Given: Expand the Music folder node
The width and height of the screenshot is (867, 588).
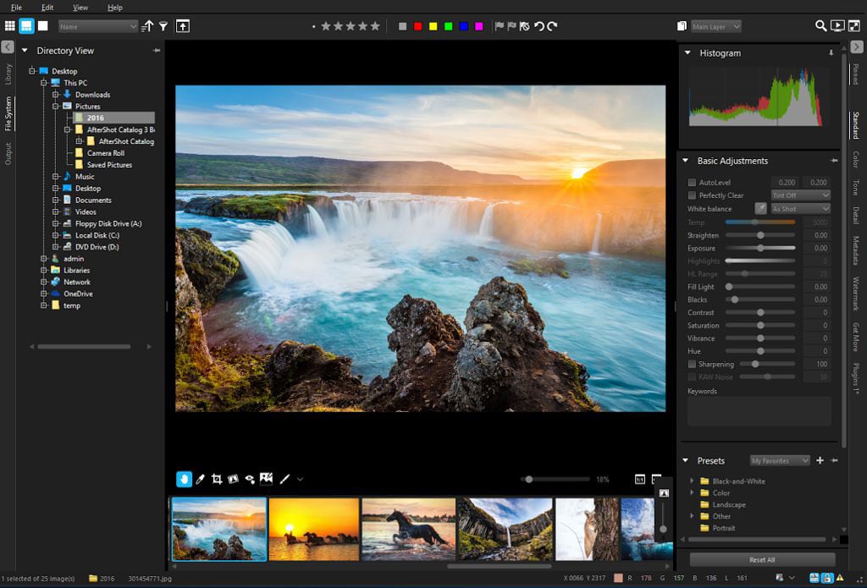Looking at the screenshot, I should pyautogui.click(x=55, y=176).
